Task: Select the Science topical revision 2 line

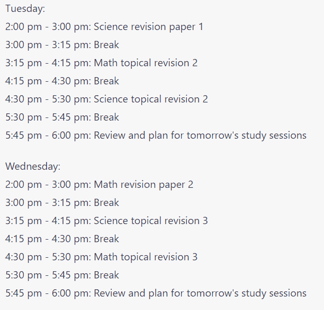Action: click(x=107, y=99)
